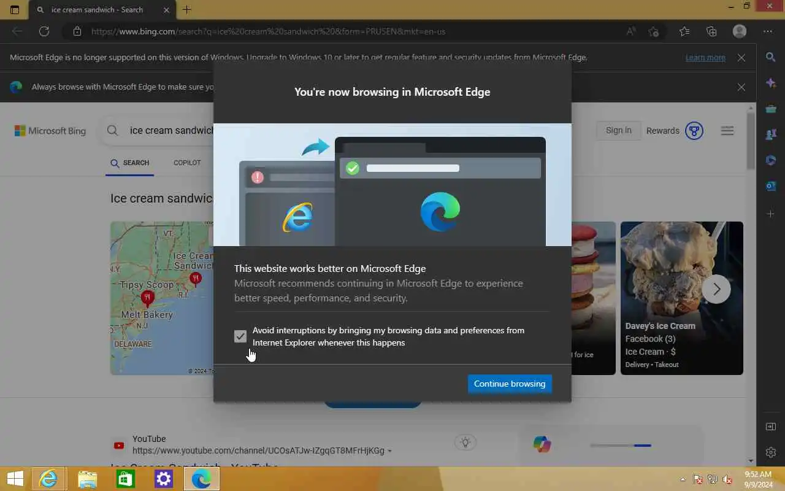Open sidebar Microsoft 365 icon
Viewport: 785px width, 491px height.
click(771, 160)
